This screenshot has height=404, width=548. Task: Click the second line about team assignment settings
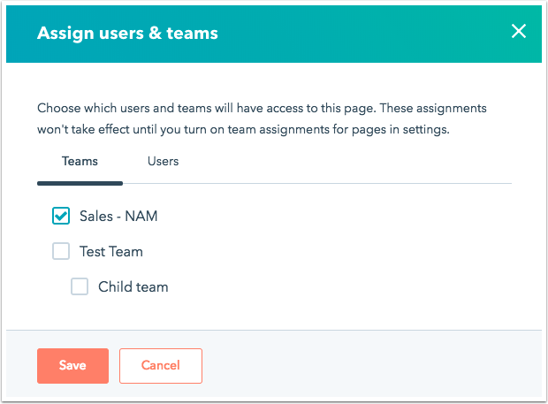pyautogui.click(x=243, y=130)
